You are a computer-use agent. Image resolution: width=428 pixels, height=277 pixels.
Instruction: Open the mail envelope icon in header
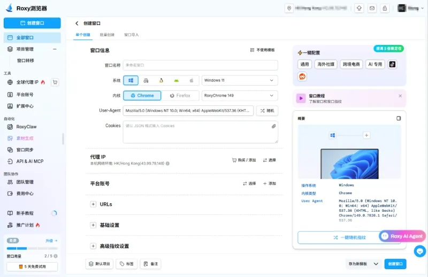point(372,8)
